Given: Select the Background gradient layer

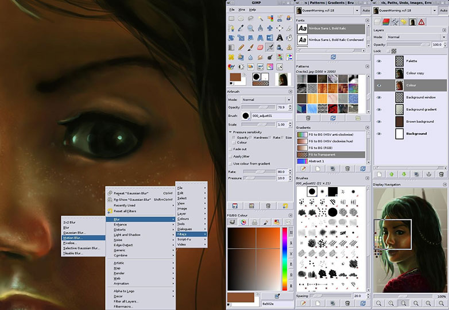Looking at the screenshot, I should point(411,109).
